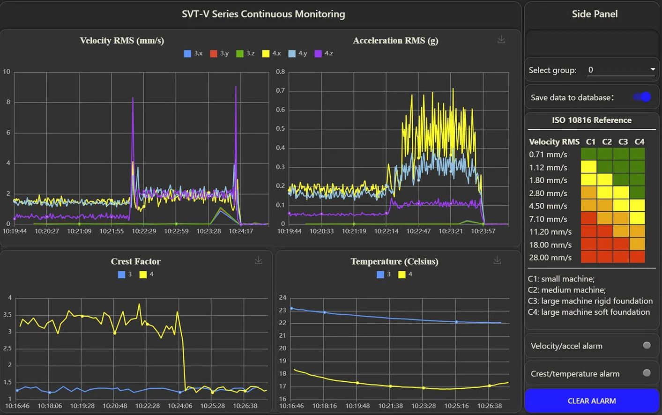Click the Crest Factor download icon
Screen dimensions: 662x415
(258, 260)
